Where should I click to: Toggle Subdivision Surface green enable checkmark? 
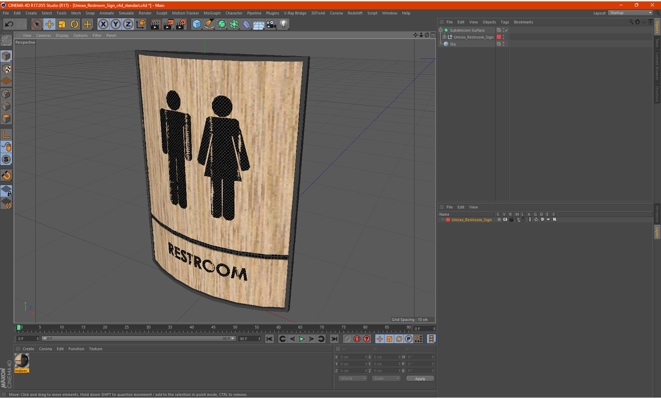click(507, 30)
